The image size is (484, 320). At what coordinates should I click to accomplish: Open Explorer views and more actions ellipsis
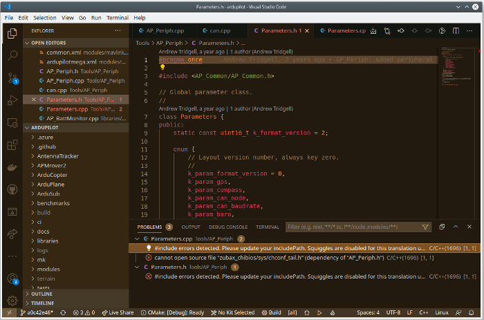(118, 30)
